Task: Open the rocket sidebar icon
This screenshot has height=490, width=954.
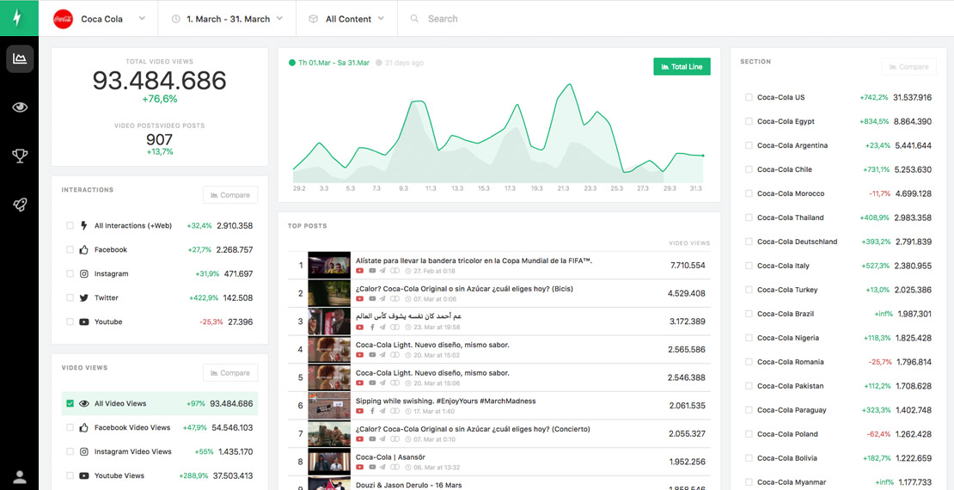Action: tap(20, 205)
